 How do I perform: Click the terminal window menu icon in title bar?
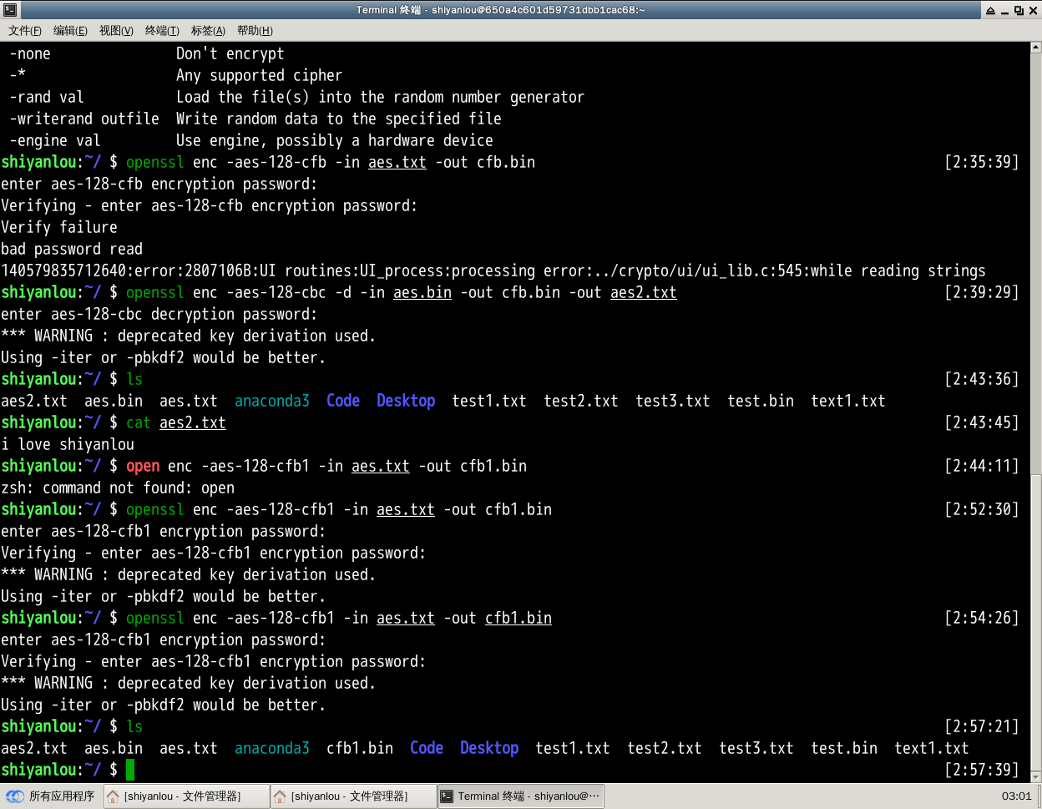pos(10,10)
